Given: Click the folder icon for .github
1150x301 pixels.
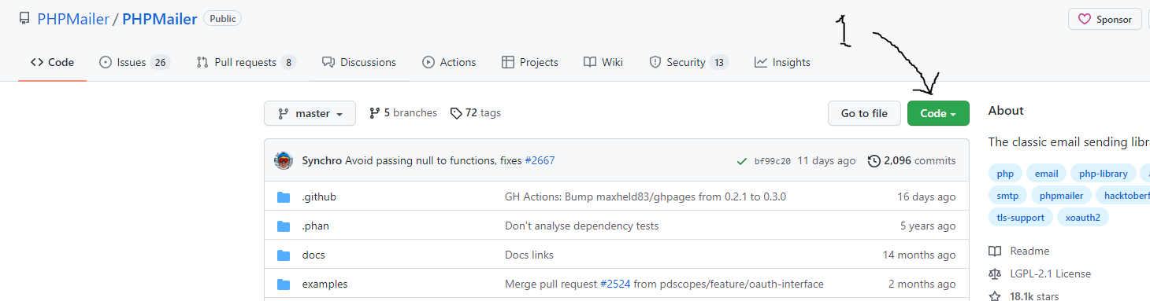Looking at the screenshot, I should point(284,197).
